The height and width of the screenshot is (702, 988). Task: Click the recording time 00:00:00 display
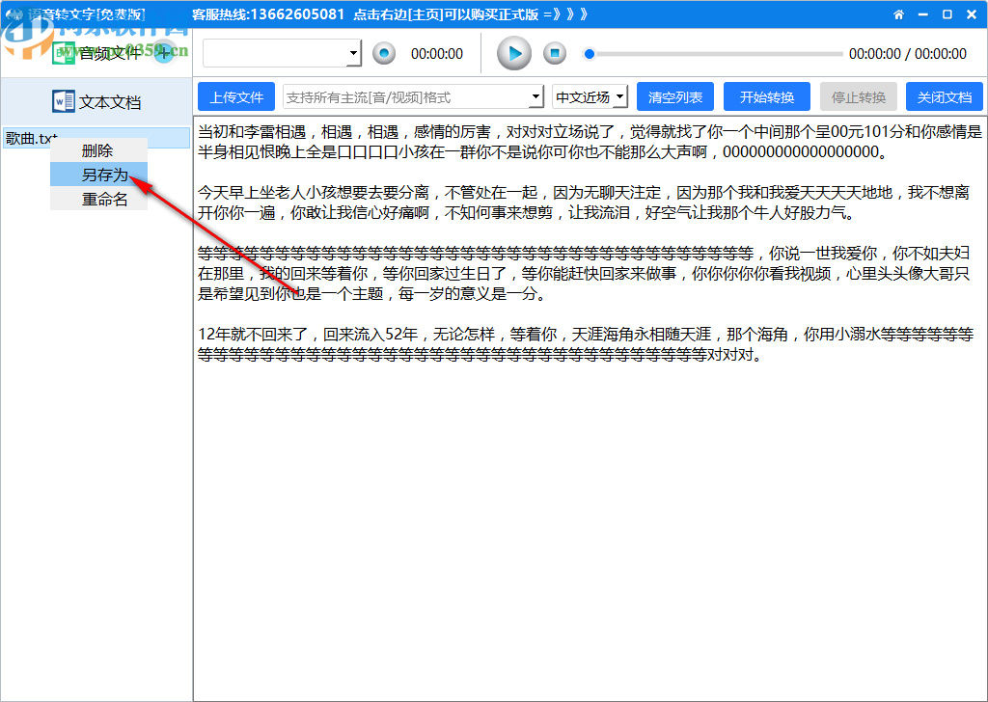(x=437, y=54)
